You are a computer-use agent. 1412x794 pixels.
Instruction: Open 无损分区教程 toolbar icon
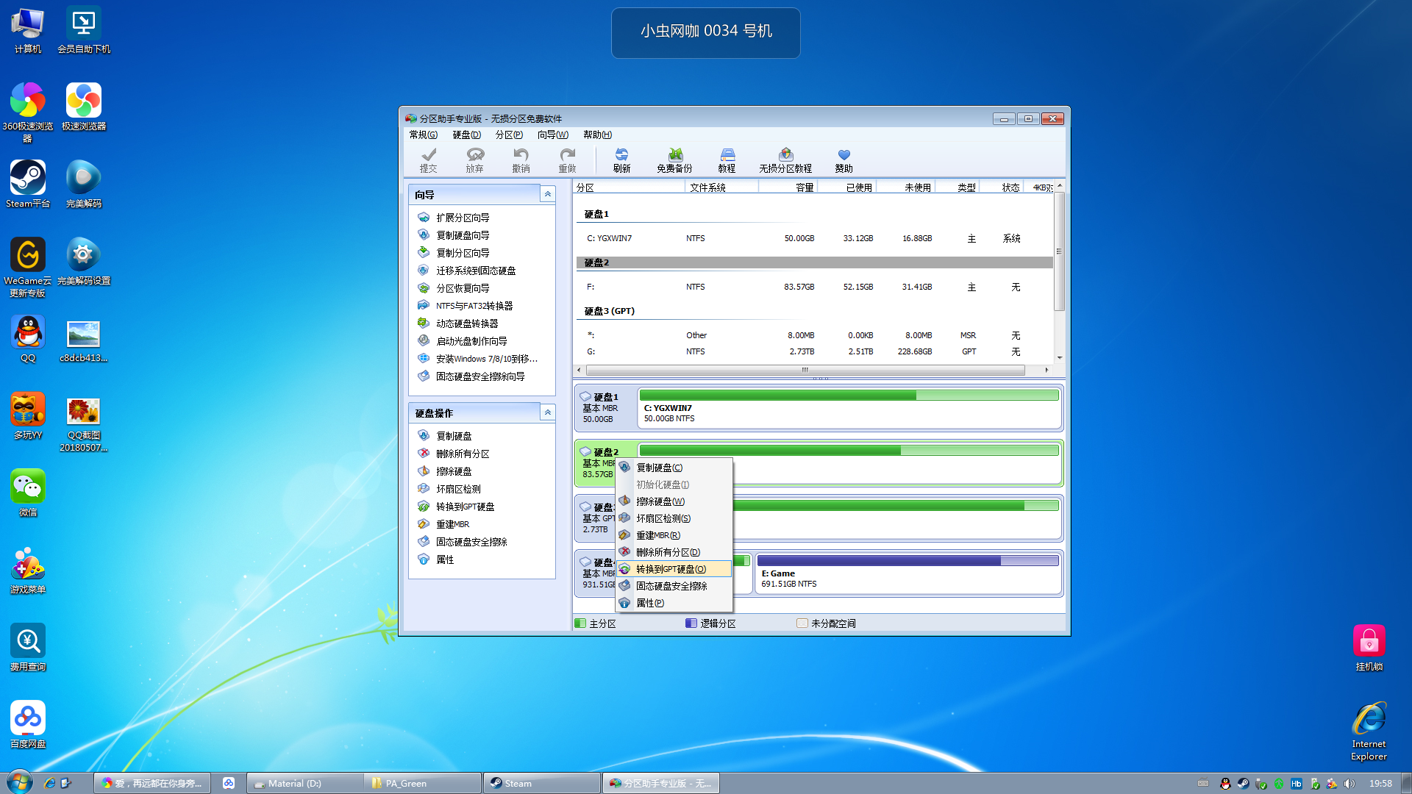pyautogui.click(x=785, y=160)
